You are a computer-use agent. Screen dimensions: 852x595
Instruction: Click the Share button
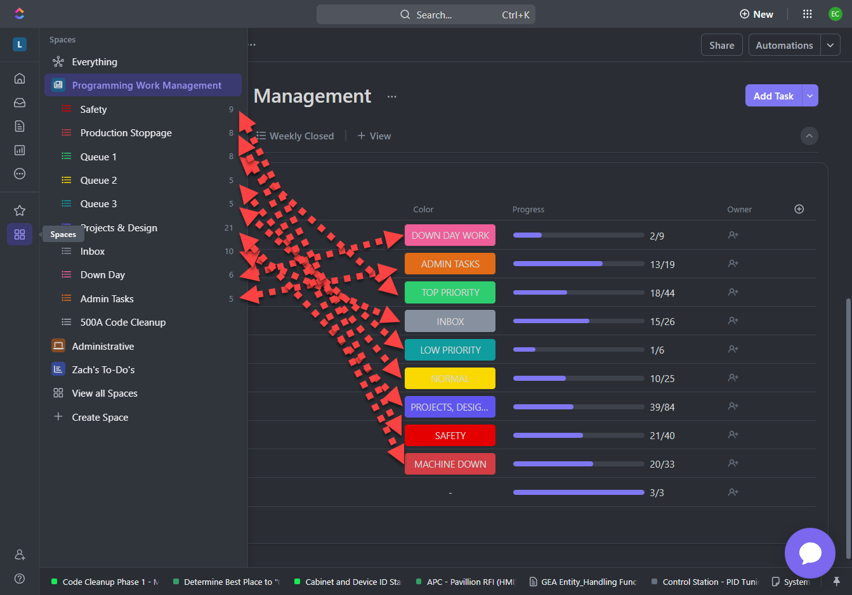click(722, 45)
